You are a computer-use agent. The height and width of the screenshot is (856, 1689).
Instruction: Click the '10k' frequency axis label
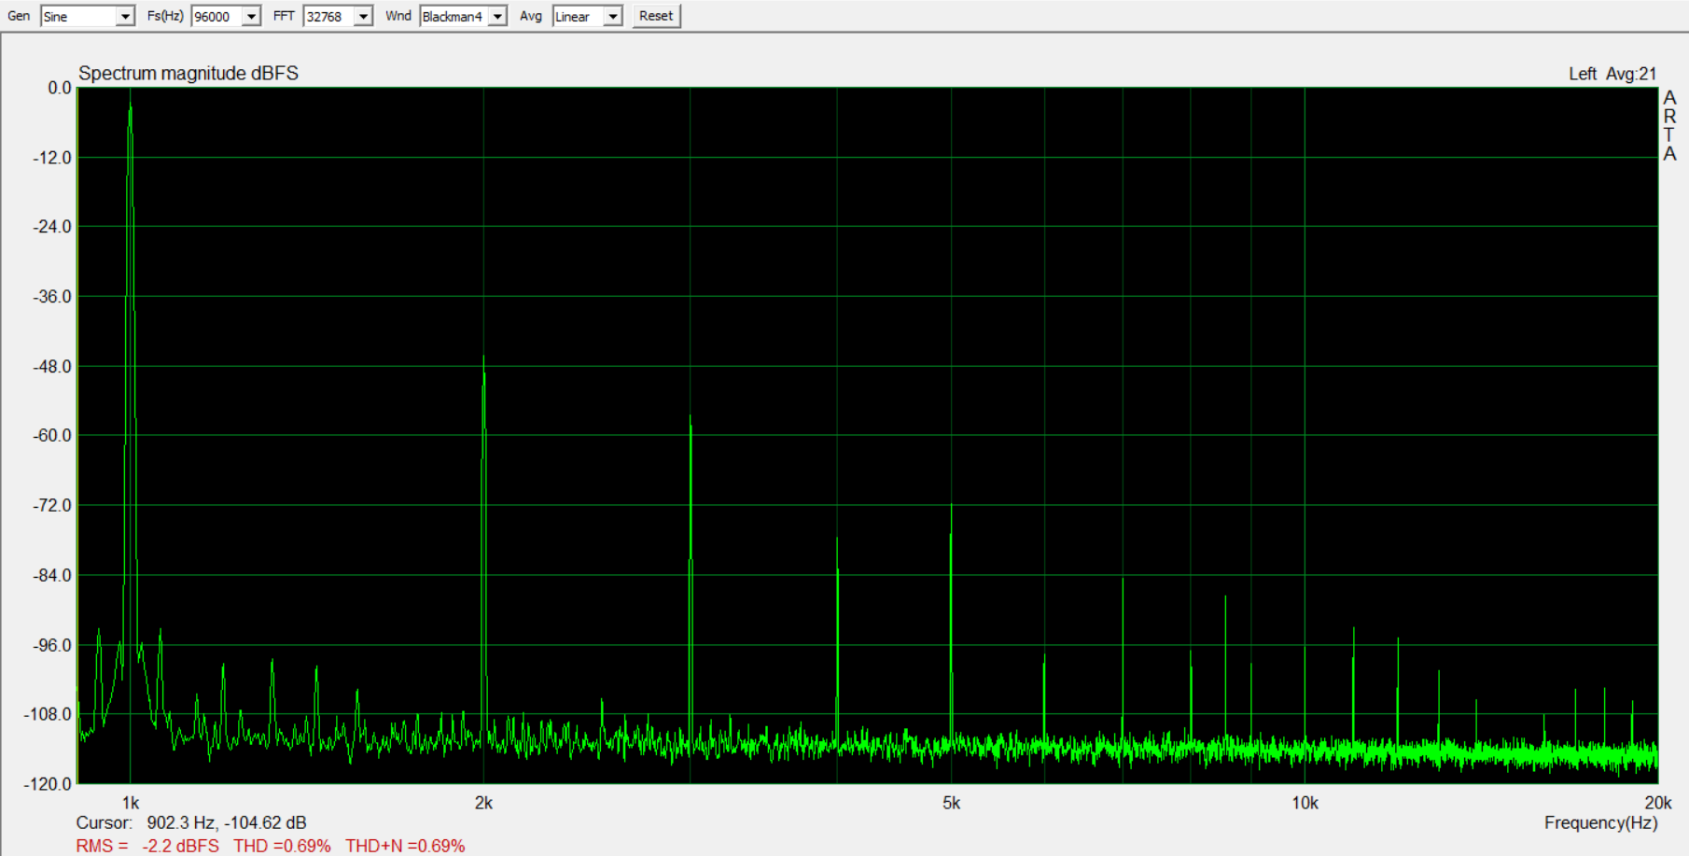1305,803
